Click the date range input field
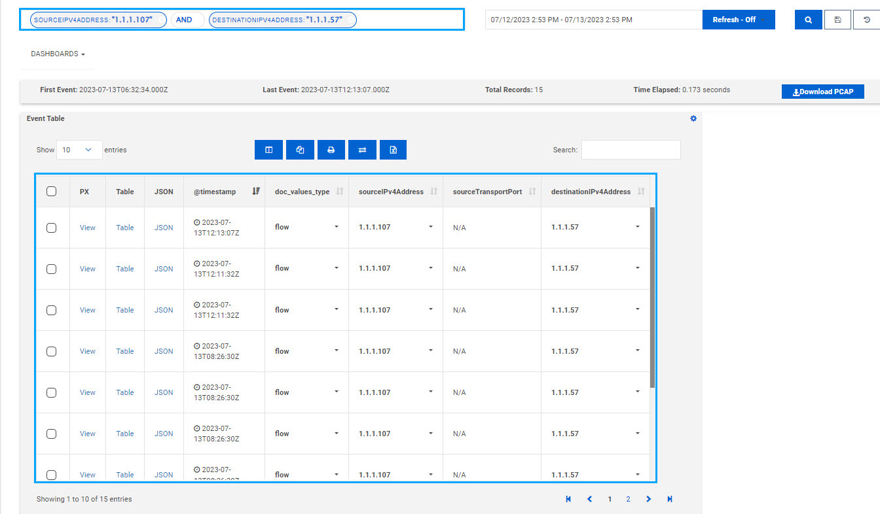The width and height of the screenshot is (880, 514). (x=594, y=20)
